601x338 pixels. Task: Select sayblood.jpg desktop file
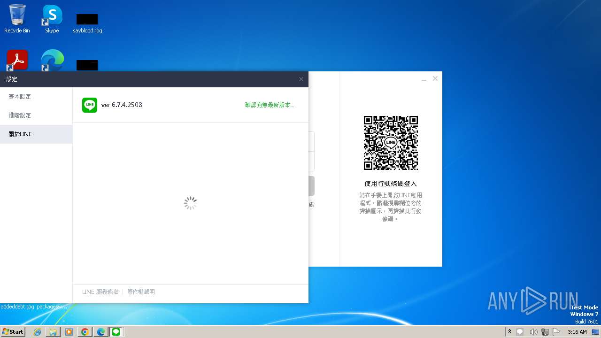click(x=87, y=23)
